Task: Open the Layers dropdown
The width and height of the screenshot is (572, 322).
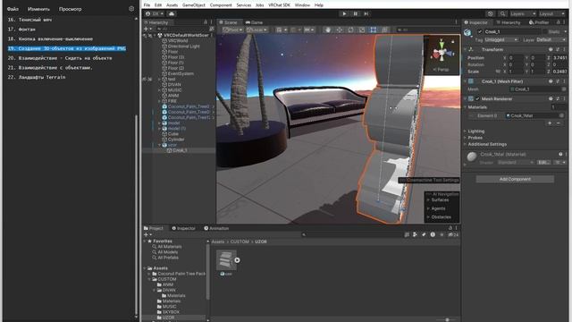Action: 523,13
